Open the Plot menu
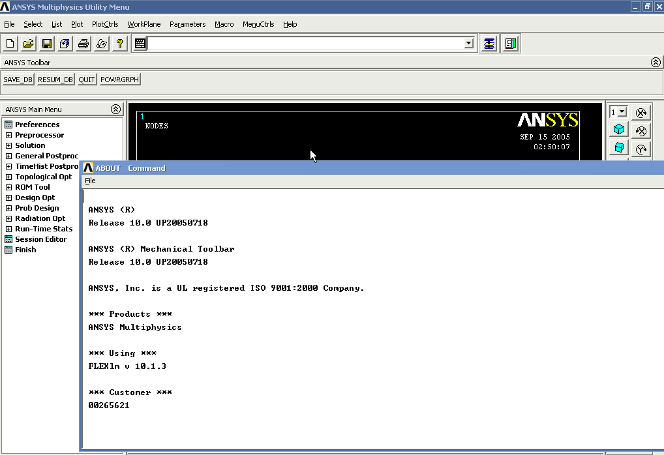This screenshot has width=664, height=455. (x=77, y=24)
